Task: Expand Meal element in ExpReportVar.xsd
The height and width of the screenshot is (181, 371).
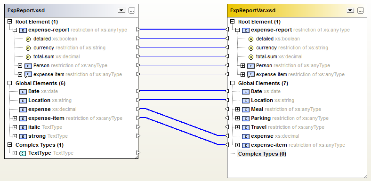Action: point(237,109)
